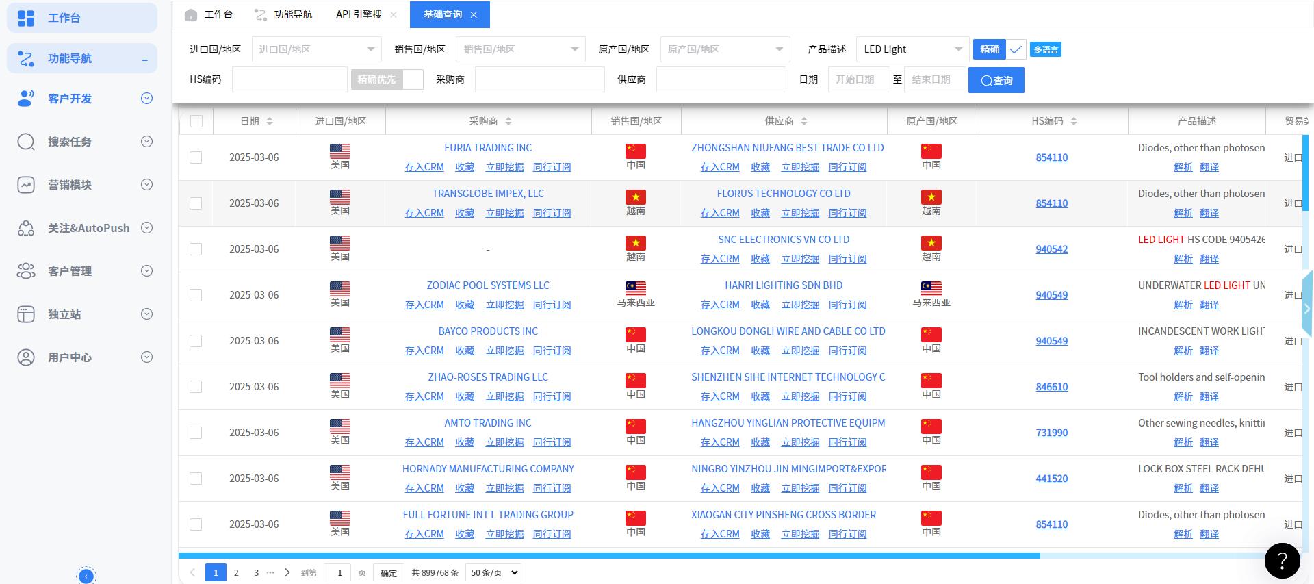Click the 用户中心 user icon
Image resolution: width=1314 pixels, height=584 pixels.
(26, 357)
